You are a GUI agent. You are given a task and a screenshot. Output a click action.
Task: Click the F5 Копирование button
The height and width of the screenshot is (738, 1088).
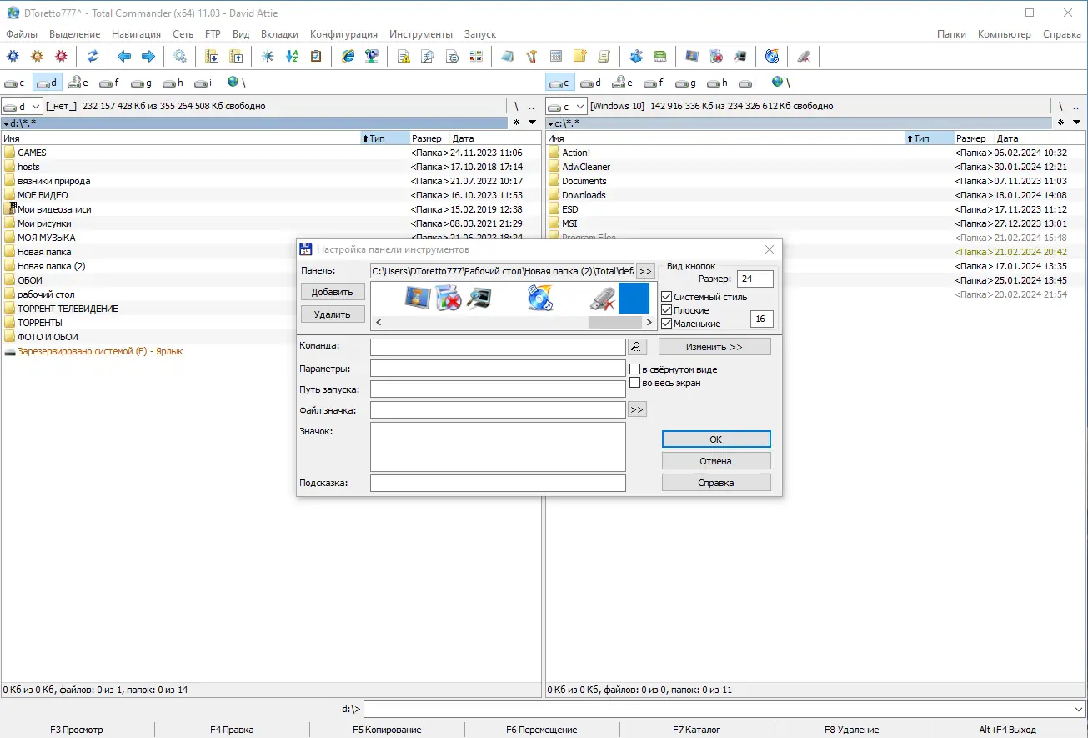tap(387, 730)
